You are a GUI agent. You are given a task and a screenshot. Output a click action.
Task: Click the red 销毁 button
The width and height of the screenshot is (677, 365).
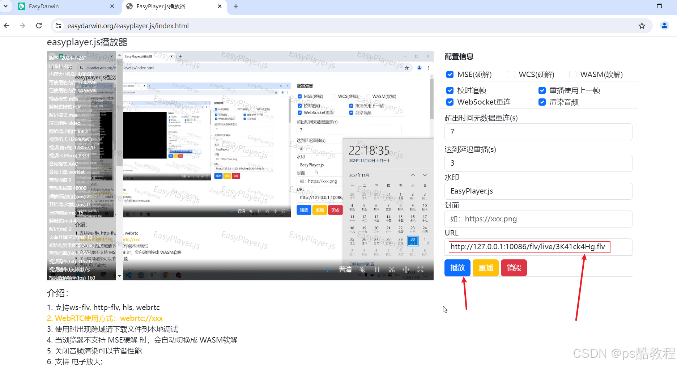pyautogui.click(x=514, y=268)
